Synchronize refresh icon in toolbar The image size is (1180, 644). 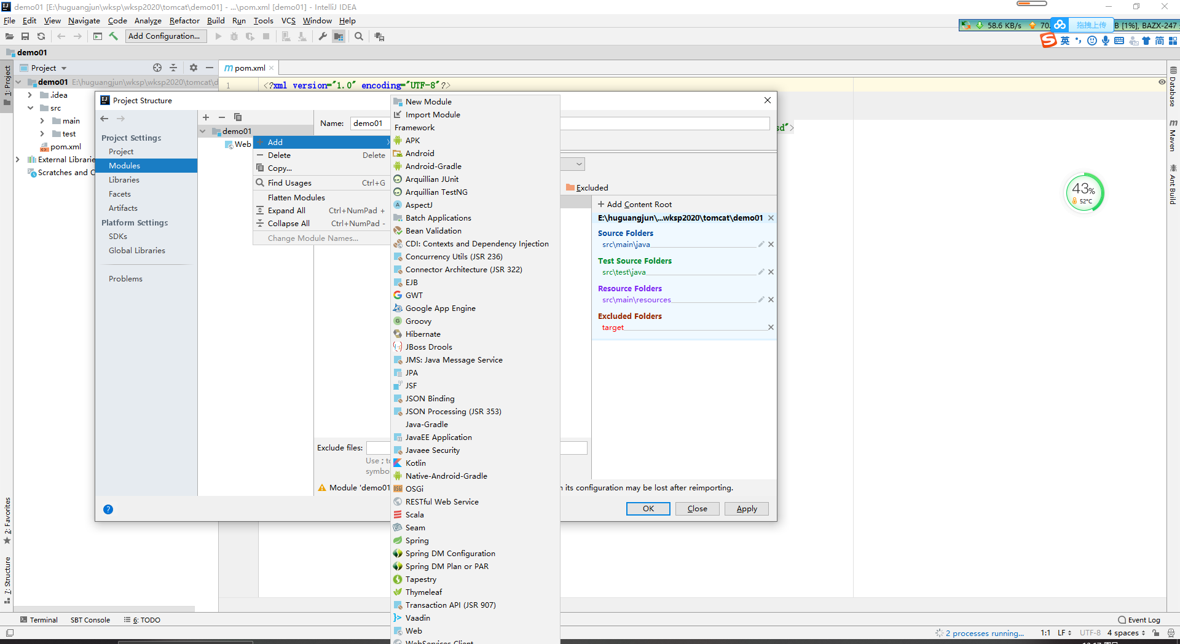[x=41, y=37]
